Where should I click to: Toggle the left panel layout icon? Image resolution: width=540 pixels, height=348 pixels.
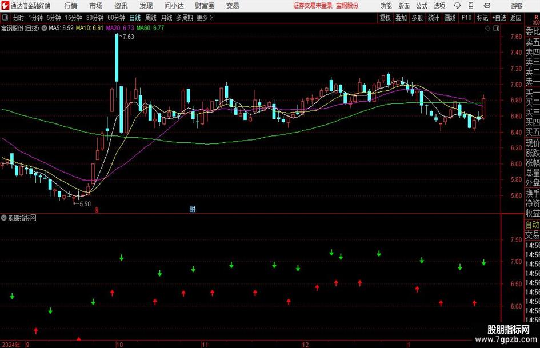[x=5, y=17]
